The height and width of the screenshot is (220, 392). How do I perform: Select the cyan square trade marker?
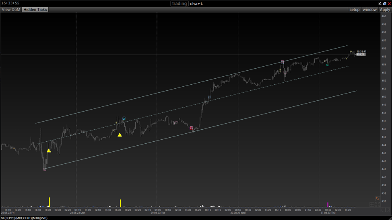coord(124,118)
